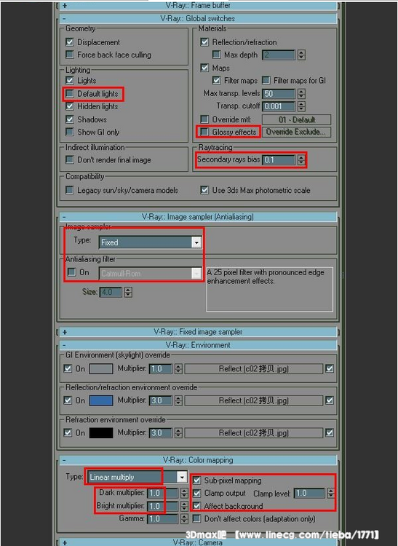398x546 pixels.
Task: Toggle Refraction environment override On
Action: tap(68, 432)
